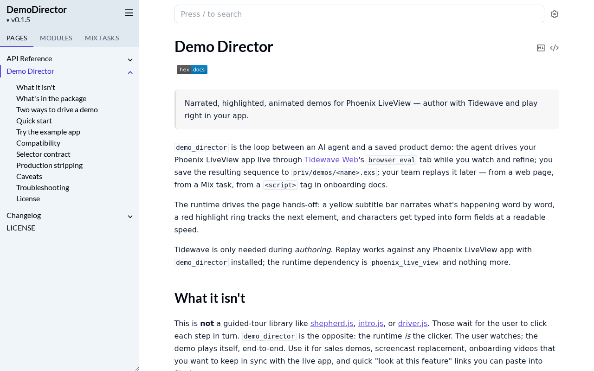This screenshot has height=371, width=594.
Task: Click the priv/demos/<name>.exs code text
Action: tap(334, 173)
